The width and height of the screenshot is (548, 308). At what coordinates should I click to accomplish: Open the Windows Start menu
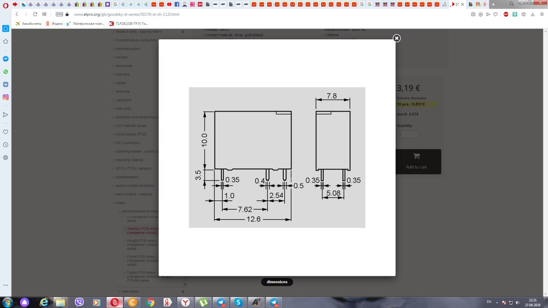pos(8,302)
